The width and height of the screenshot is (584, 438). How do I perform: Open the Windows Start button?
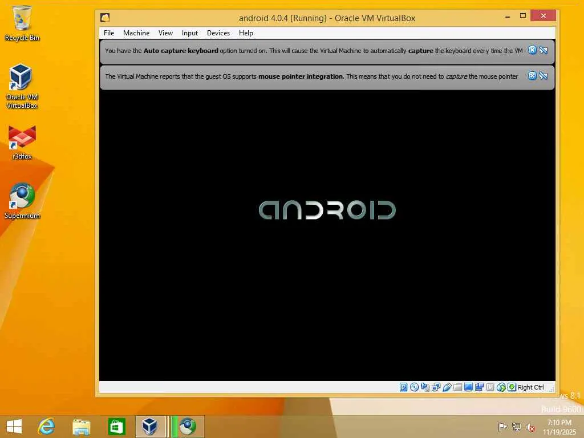14,427
